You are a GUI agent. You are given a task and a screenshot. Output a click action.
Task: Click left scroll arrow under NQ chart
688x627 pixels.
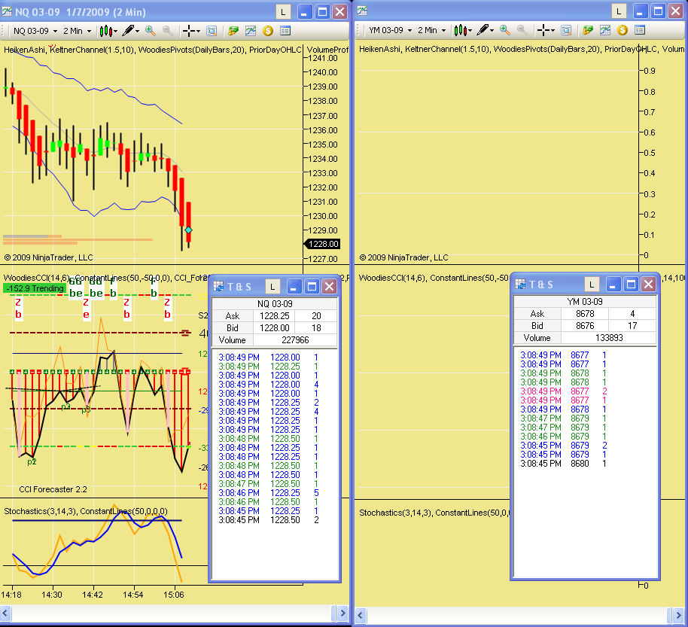[5, 613]
